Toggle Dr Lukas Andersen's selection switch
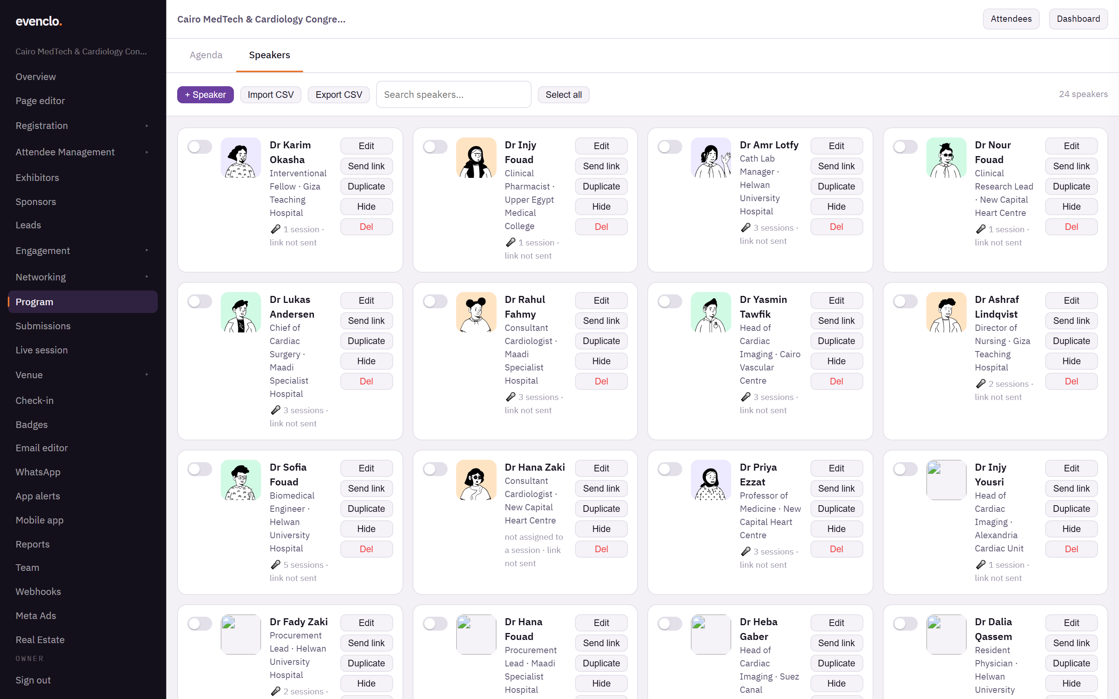1119x699 pixels. [200, 301]
